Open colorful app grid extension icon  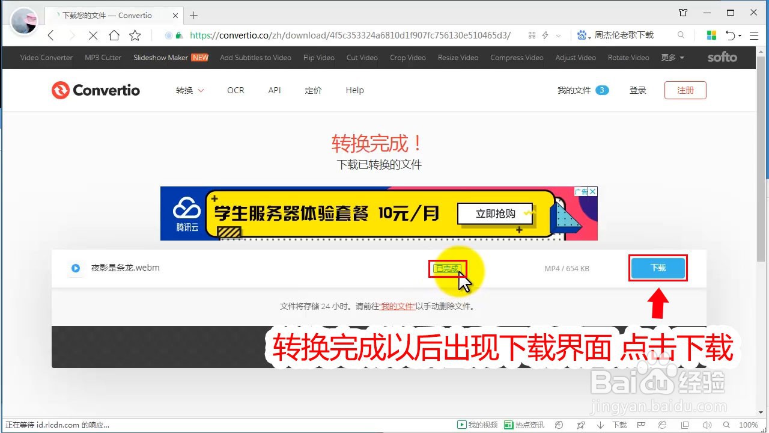[711, 35]
